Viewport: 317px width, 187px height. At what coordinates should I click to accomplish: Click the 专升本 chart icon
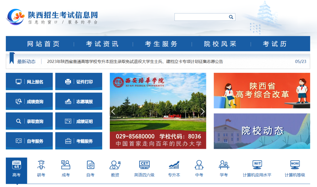[174, 165]
